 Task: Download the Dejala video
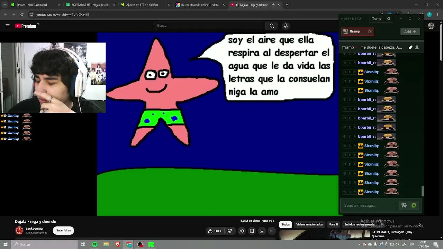262,231
